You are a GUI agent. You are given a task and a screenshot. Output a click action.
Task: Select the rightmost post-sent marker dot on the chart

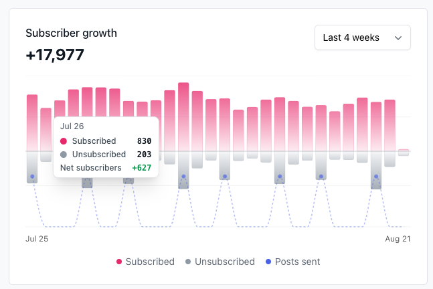pyautogui.click(x=376, y=177)
